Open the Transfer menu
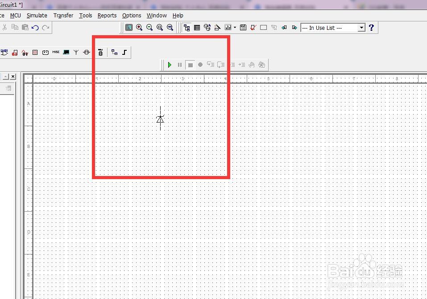This screenshot has width=427, height=299. coord(63,16)
